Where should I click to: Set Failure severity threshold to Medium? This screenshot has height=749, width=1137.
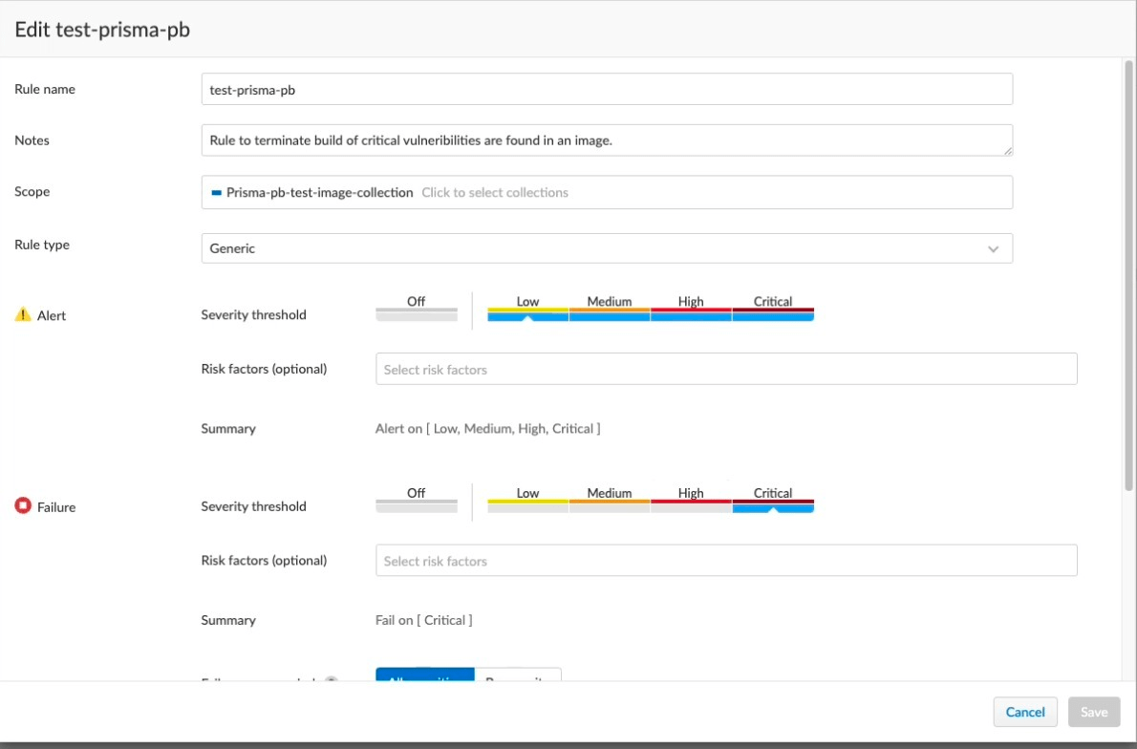(610, 502)
